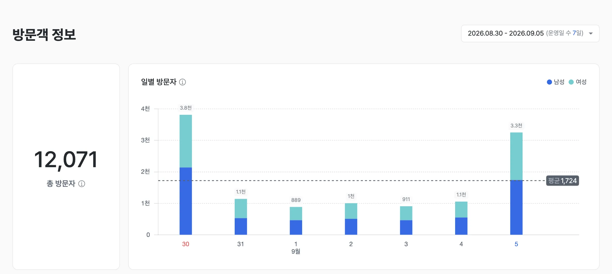Click the 911 bar for day 3
Viewport: 612px width, 274px height.
406,220
